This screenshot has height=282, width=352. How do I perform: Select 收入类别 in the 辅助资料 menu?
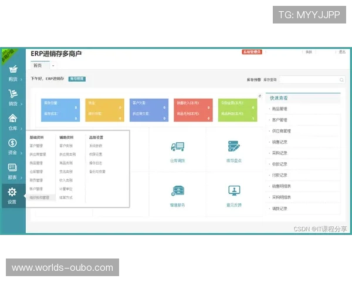click(66, 180)
